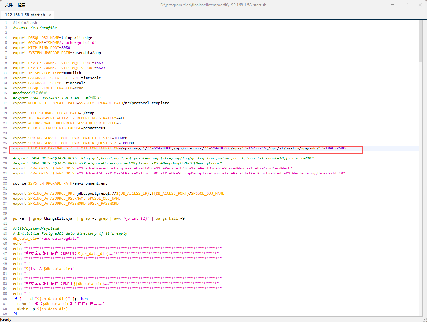427x322 pixels.
Task: Click the db_data_dir="/userdata/pgdata" line
Action: point(46,239)
